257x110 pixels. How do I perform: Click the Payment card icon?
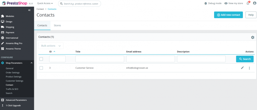pos(3,32)
